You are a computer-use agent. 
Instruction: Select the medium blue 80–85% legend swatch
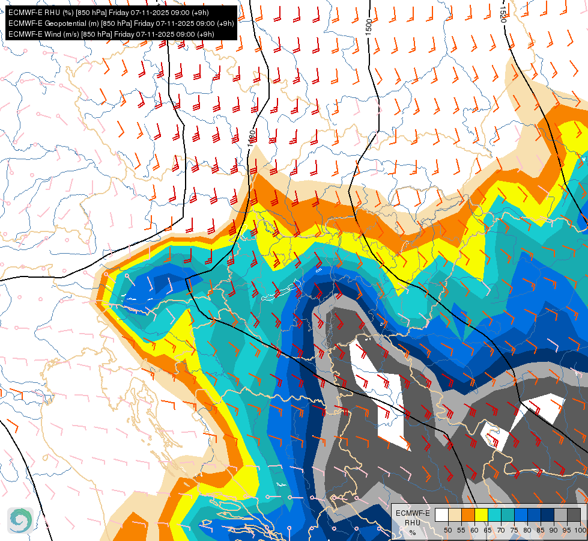(534, 515)
